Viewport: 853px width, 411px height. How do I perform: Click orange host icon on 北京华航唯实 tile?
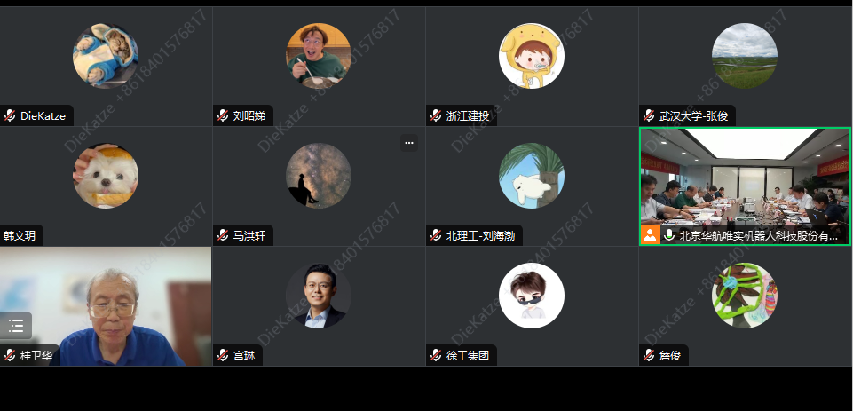tap(650, 235)
